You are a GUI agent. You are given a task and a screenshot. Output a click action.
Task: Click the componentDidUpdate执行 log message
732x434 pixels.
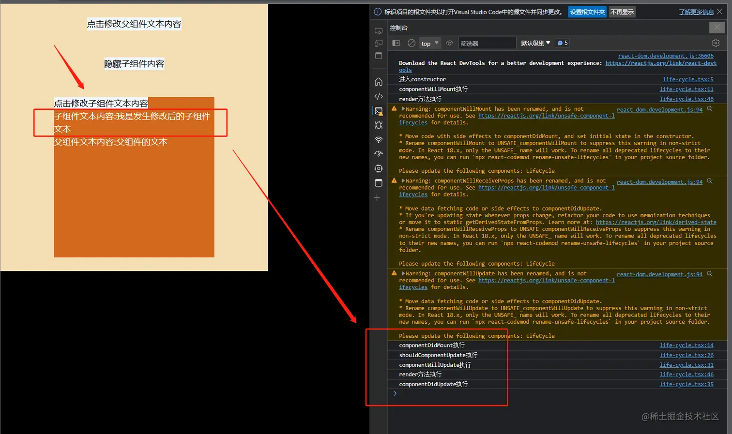pos(433,384)
